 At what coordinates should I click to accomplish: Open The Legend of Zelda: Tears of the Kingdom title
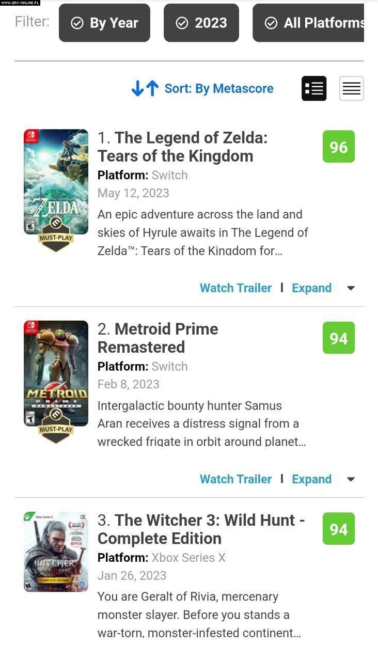(182, 147)
